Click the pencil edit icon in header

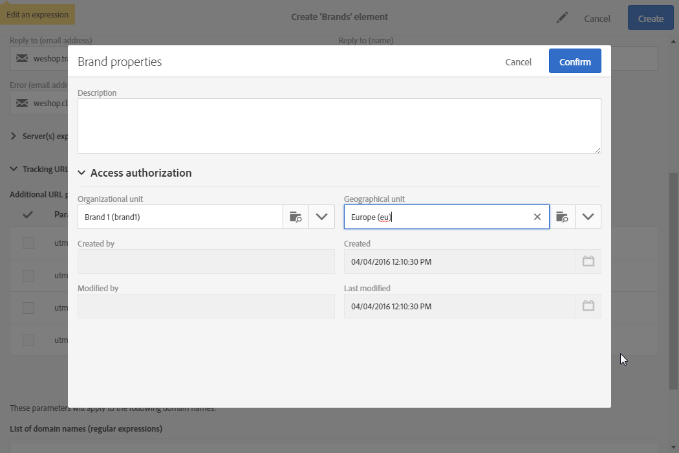click(563, 18)
